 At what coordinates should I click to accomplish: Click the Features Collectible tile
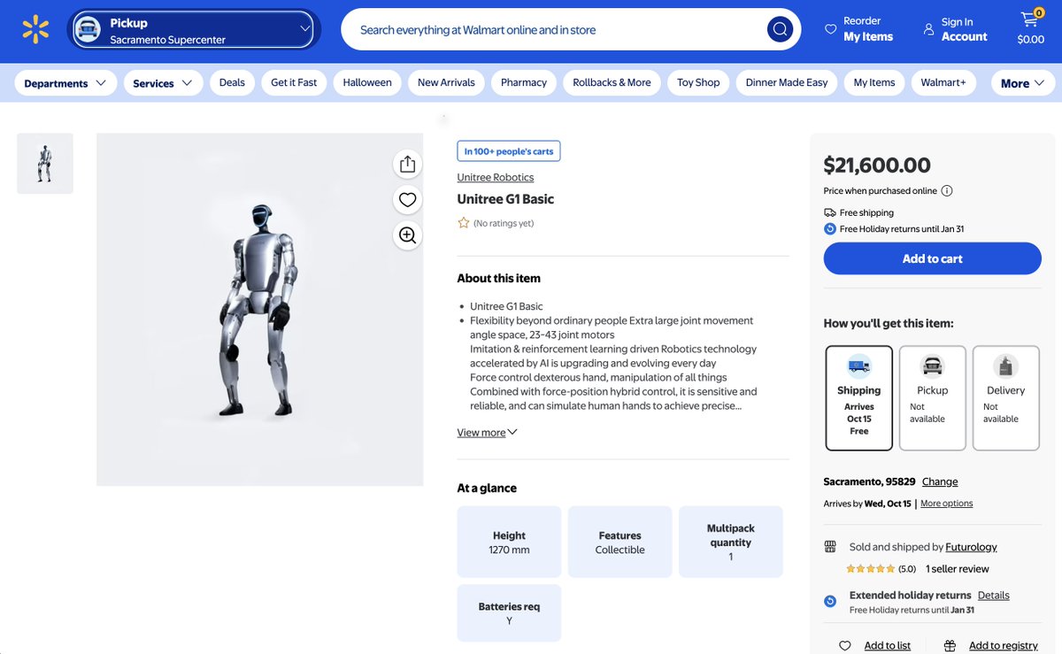(619, 542)
